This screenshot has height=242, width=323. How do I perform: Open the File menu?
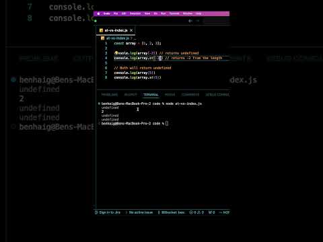point(116,13)
